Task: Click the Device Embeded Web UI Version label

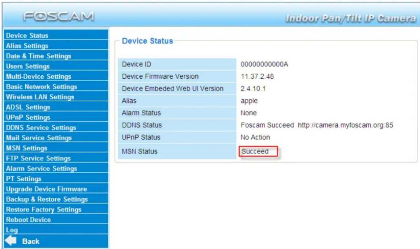Action: [x=173, y=89]
